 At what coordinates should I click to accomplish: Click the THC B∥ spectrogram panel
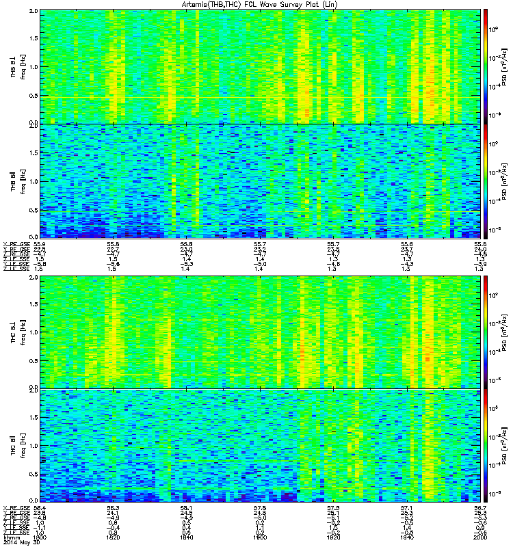pos(261,446)
